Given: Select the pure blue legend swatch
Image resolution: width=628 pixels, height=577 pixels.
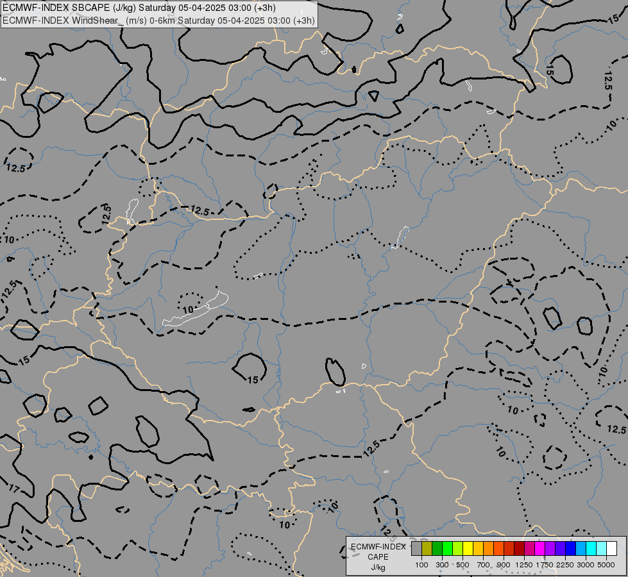Looking at the screenshot, I should [570, 548].
